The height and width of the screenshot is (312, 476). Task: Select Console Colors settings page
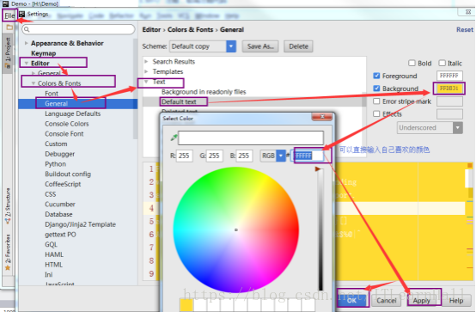(67, 124)
